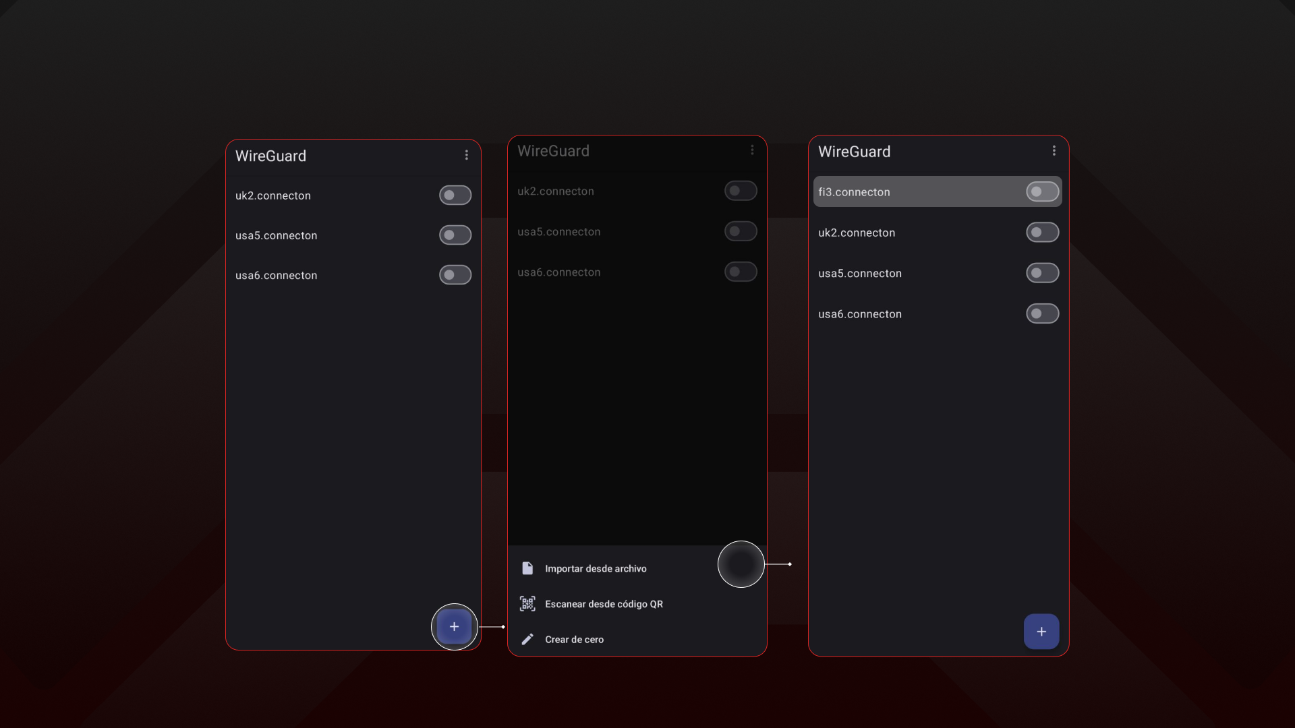Toggle usa6.connecton switch in left panel
Screen dimensions: 1295x728
pos(455,275)
